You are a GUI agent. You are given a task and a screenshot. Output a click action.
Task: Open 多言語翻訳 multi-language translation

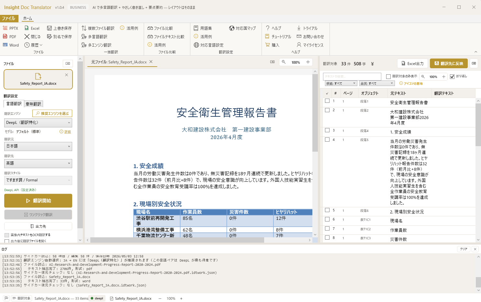[94, 37]
